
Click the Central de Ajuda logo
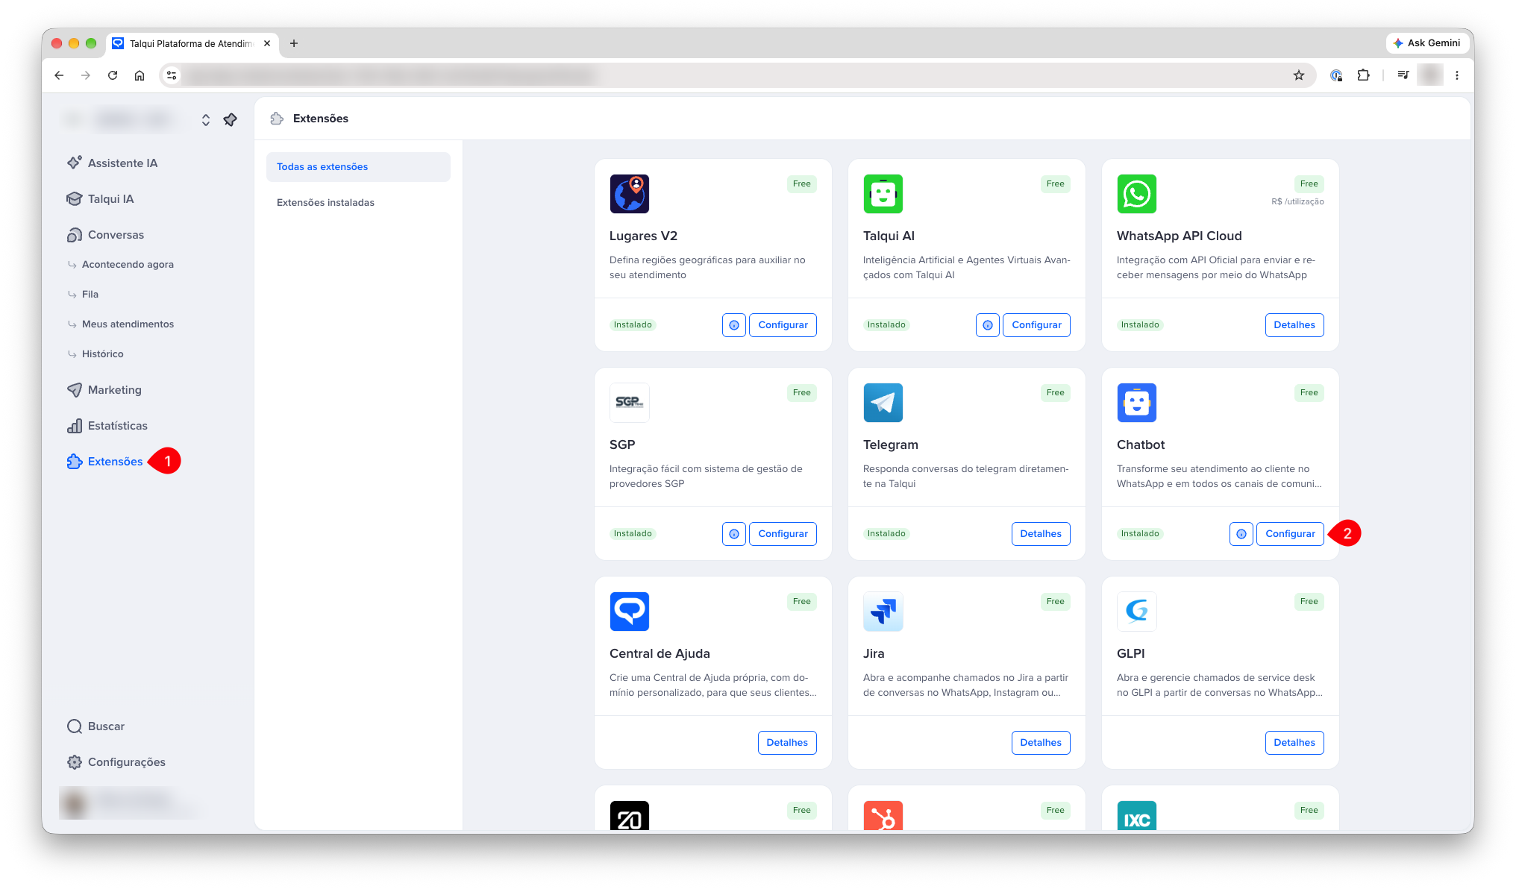(630, 612)
